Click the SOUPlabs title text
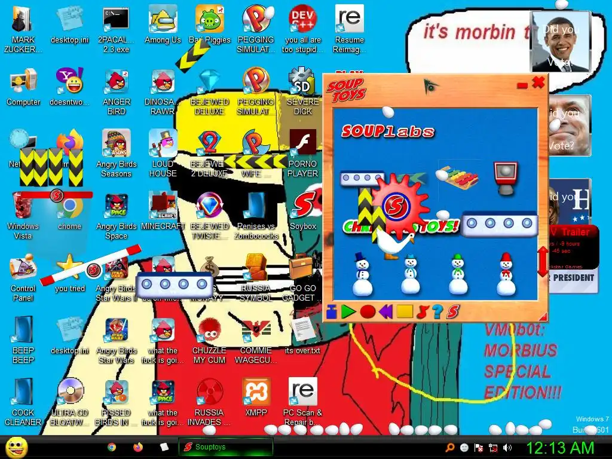 [x=387, y=131]
